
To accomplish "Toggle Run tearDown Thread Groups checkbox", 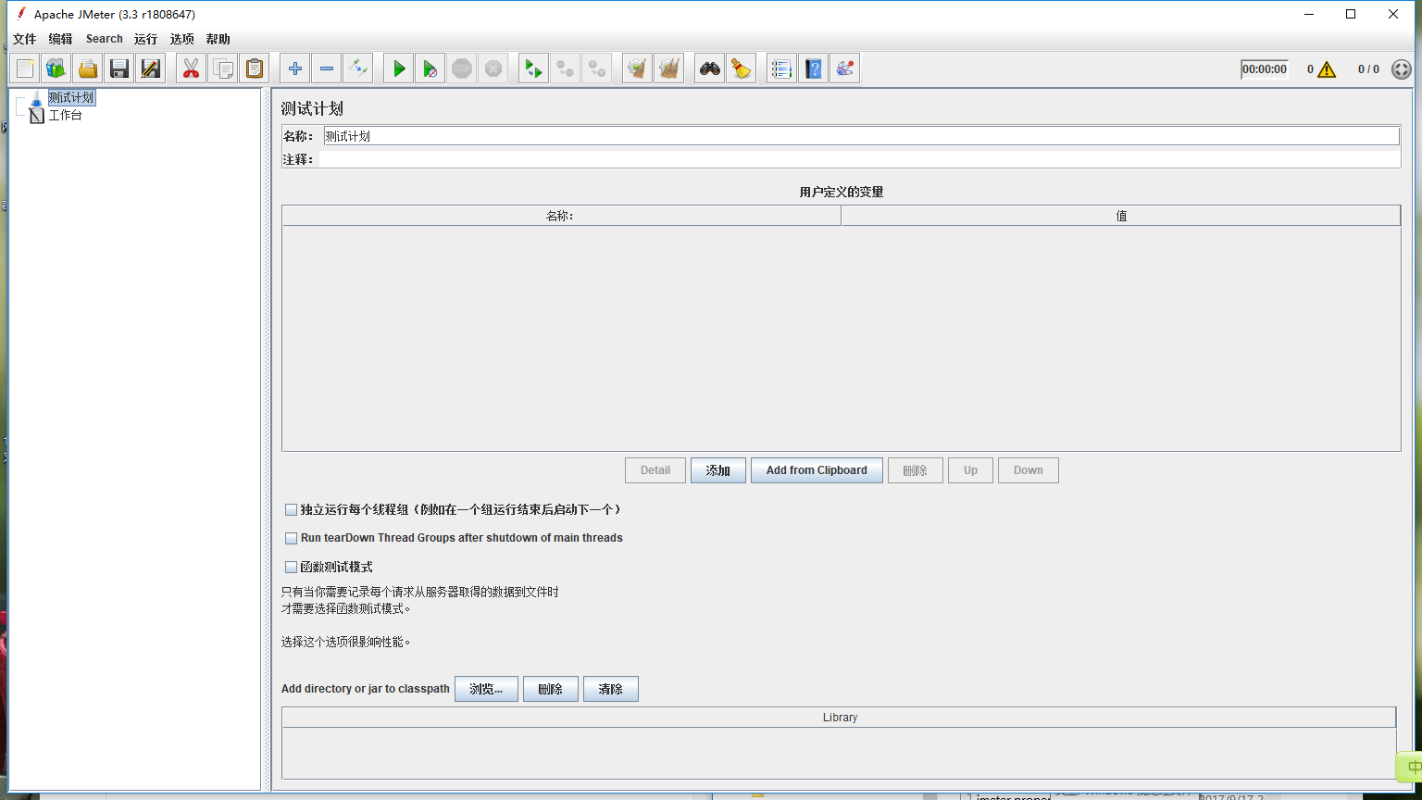I will coord(292,538).
